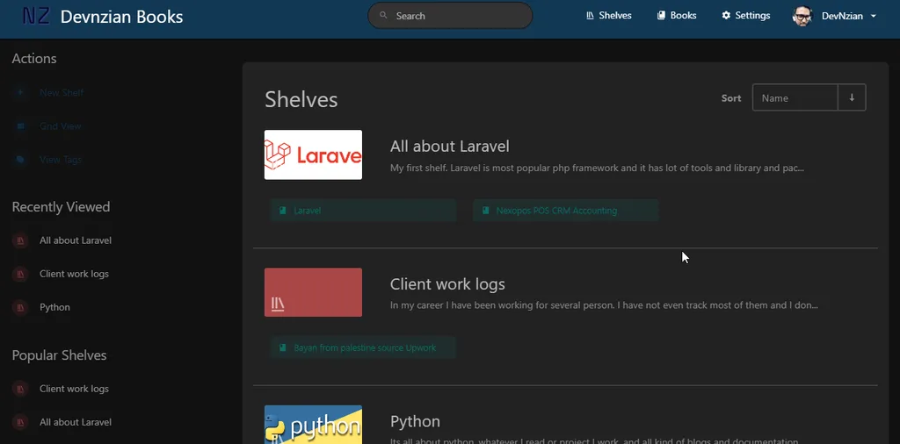
Task: Click the View Tags tag icon
Action: point(21,160)
